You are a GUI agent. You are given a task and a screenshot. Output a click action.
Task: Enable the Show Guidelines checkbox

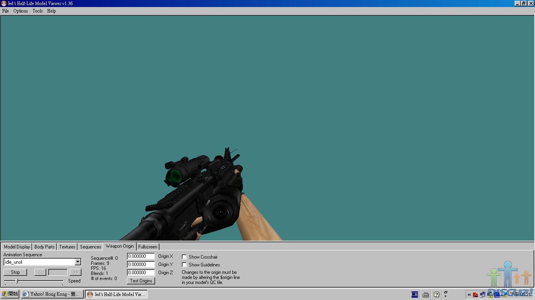click(184, 264)
